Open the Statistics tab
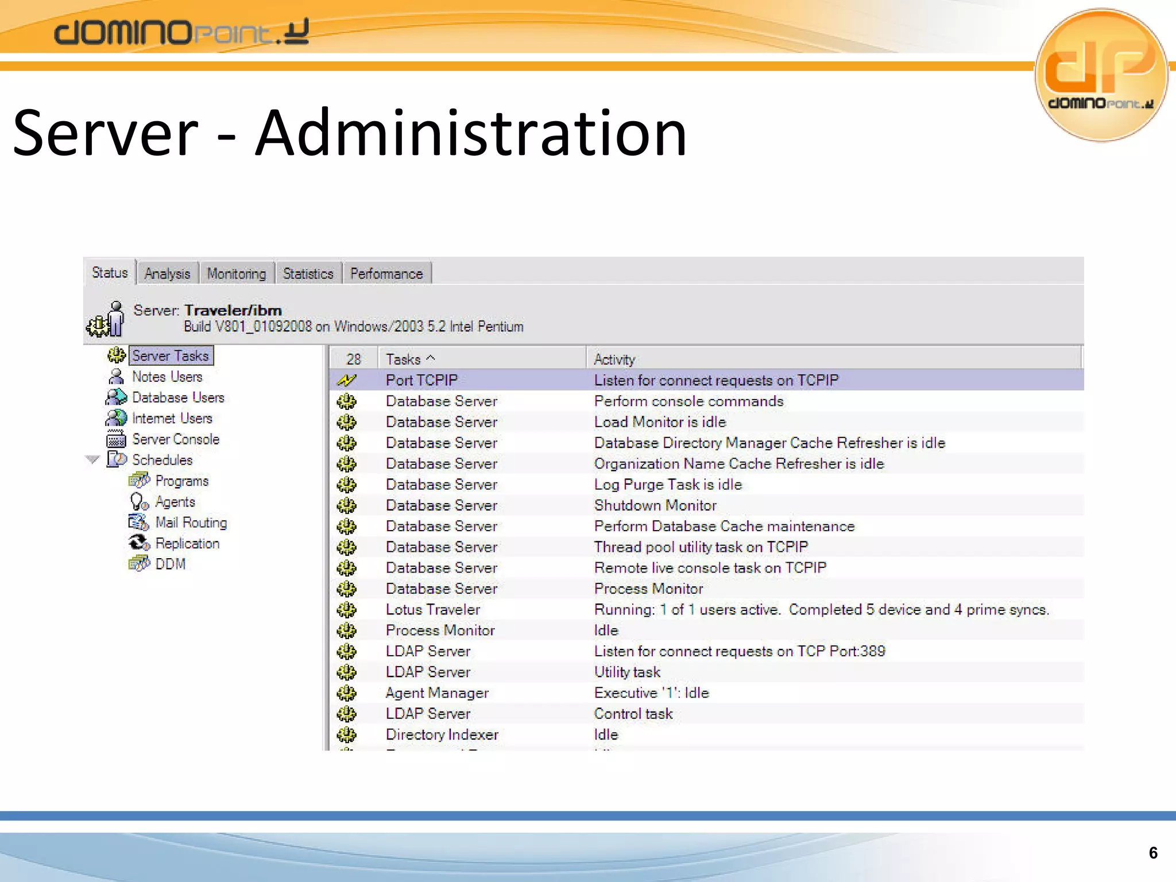1176x882 pixels. point(308,273)
